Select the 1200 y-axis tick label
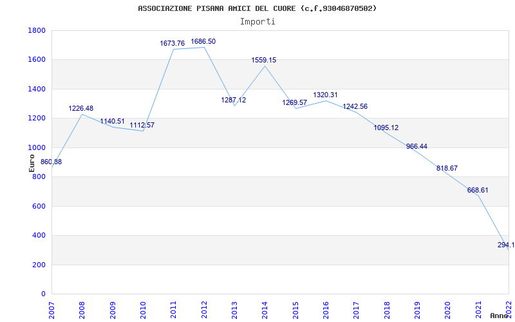The width and height of the screenshot is (515, 322). 37,118
